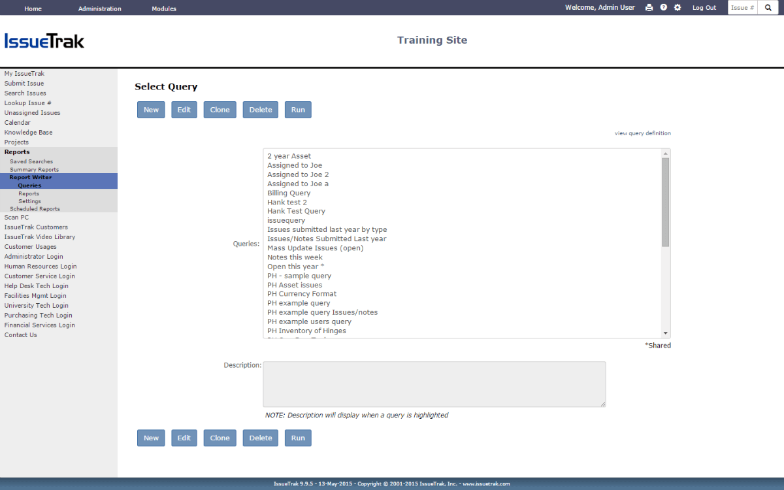Select 'PH Inventory of Hinges' query
This screenshot has height=490, width=784.
306,331
